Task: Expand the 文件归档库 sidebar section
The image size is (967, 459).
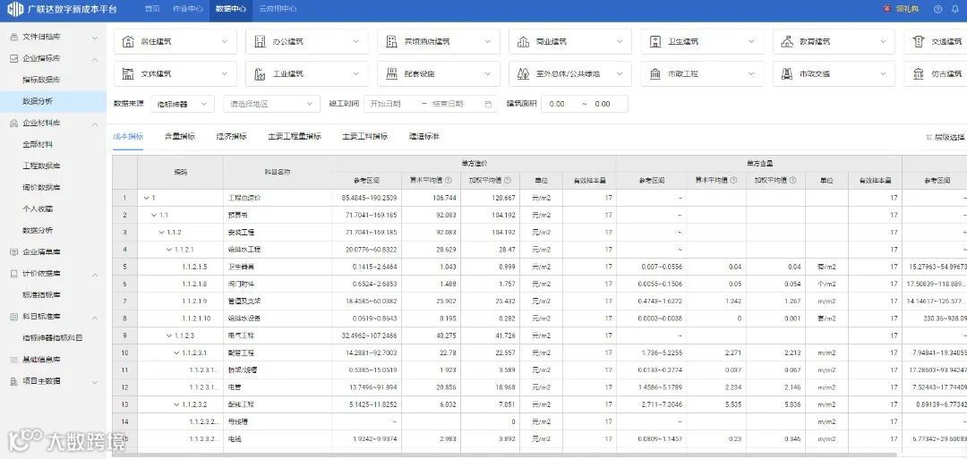Action: coord(95,38)
